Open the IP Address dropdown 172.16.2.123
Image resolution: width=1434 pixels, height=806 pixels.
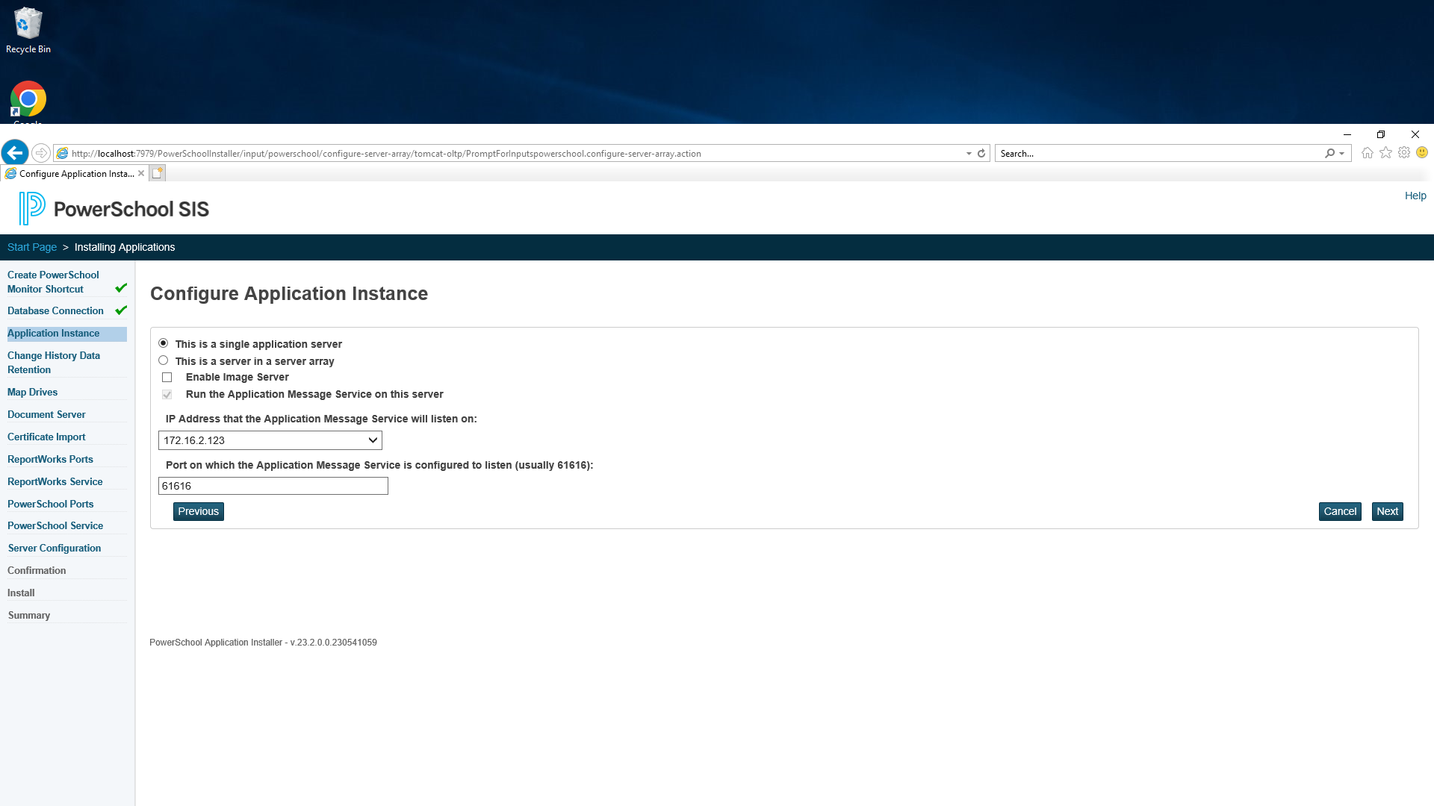click(270, 440)
